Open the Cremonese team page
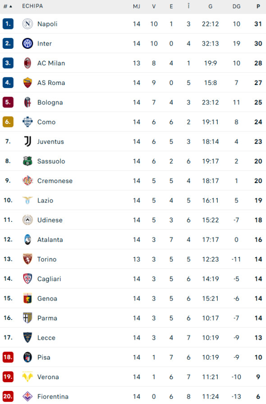The height and width of the screenshot is (404, 266). click(x=55, y=181)
